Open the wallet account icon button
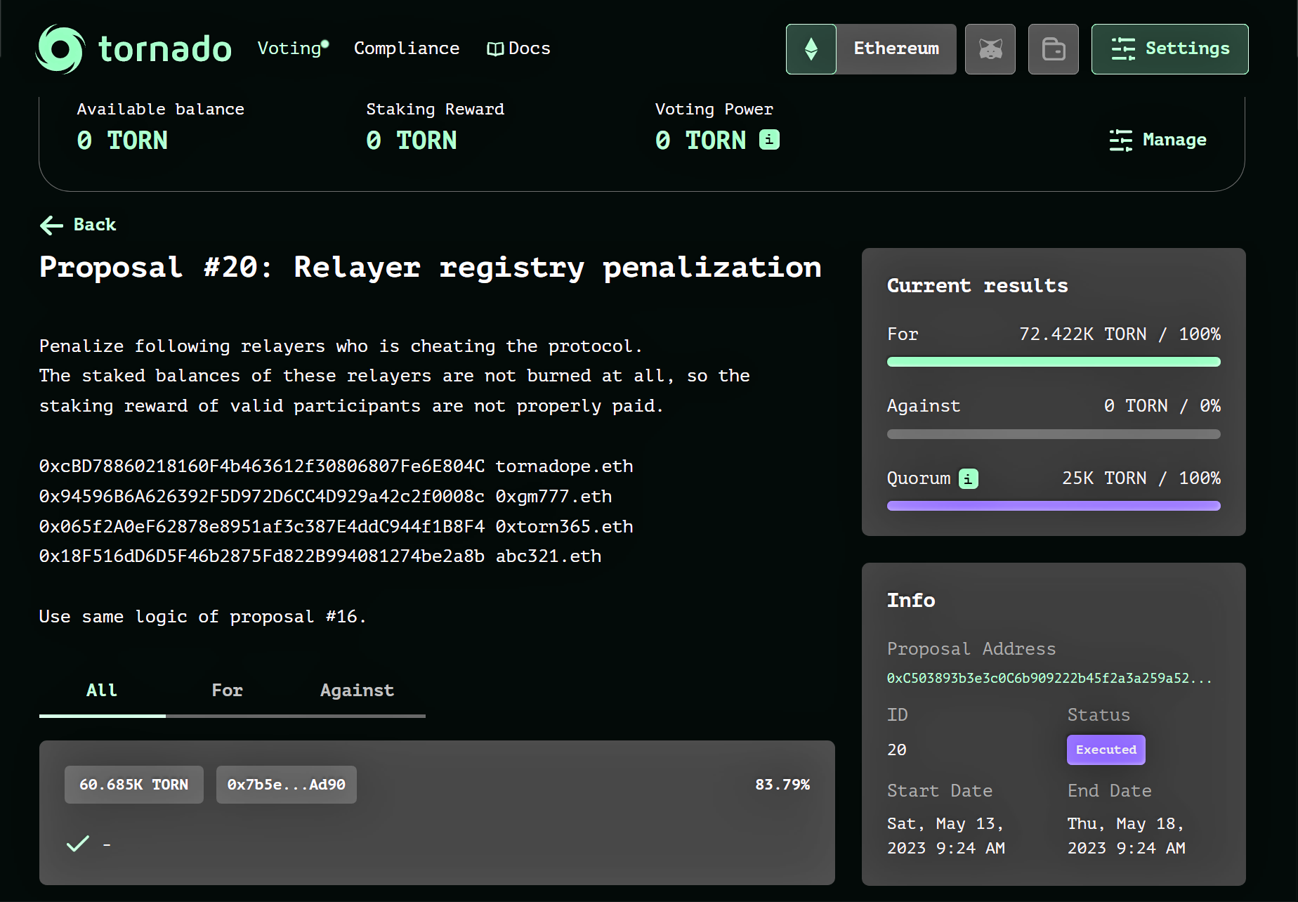This screenshot has height=902, width=1298. pyautogui.click(x=1054, y=49)
